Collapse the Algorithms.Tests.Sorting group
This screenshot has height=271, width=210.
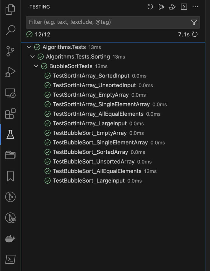pos(32,56)
